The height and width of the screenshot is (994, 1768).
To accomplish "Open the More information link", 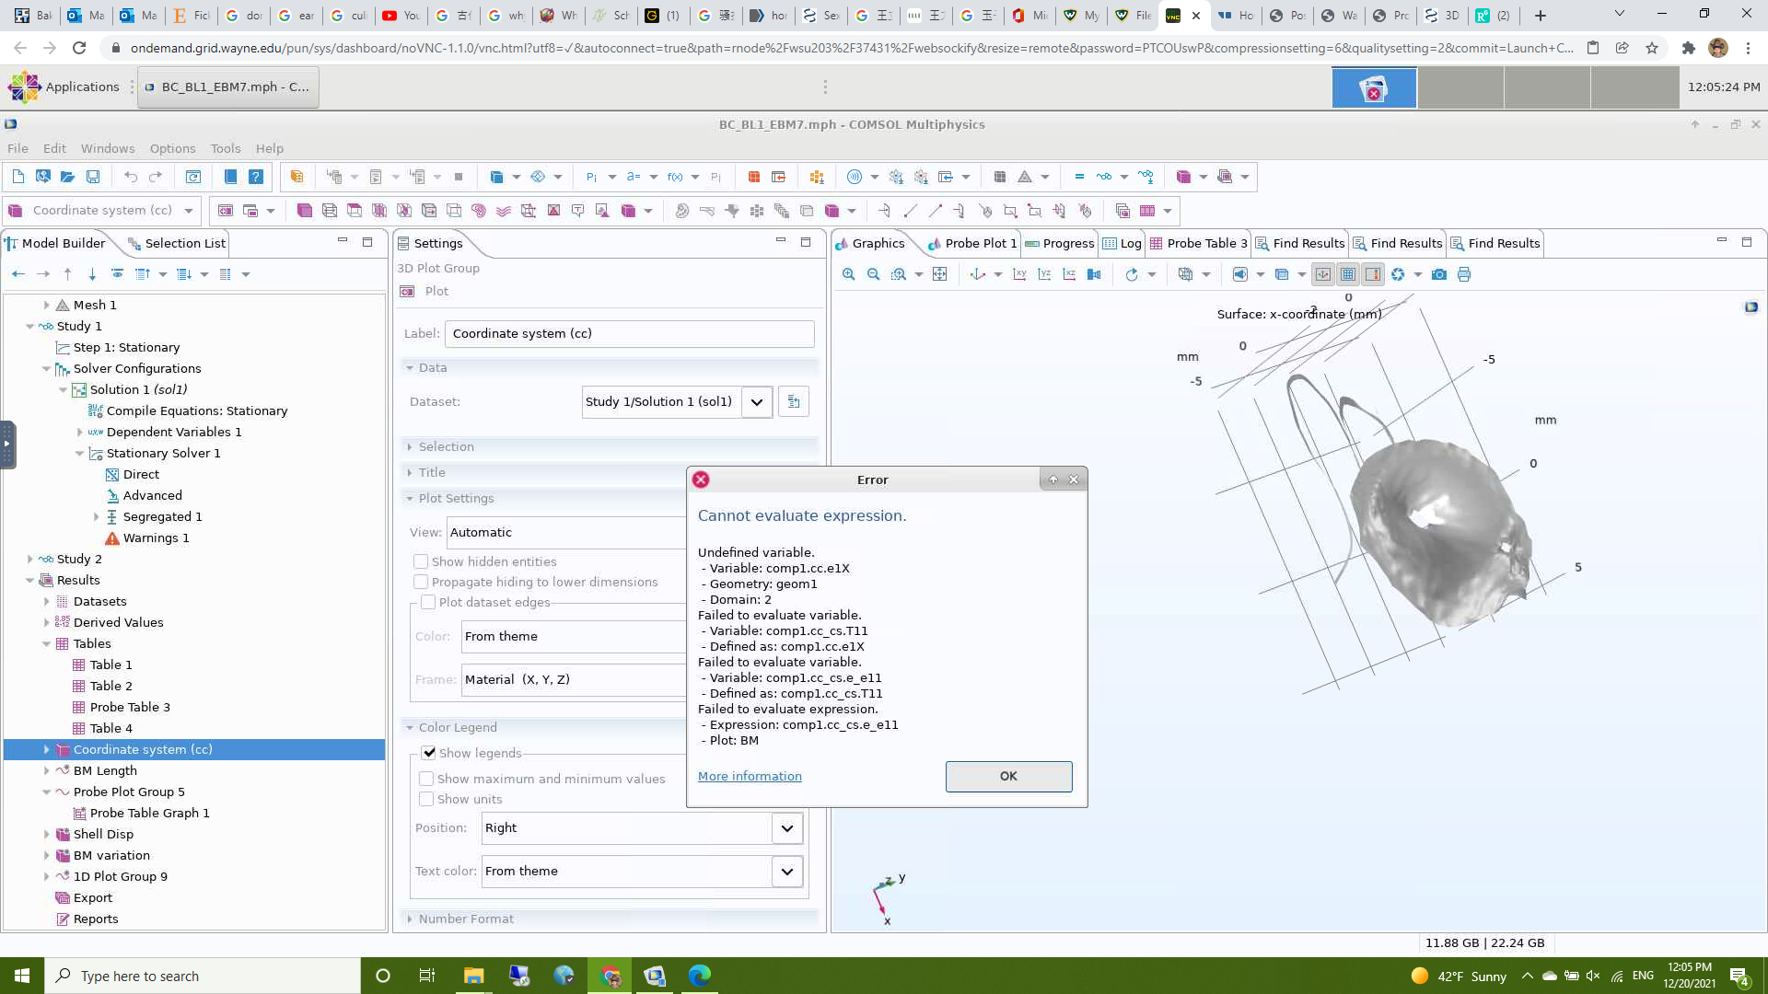I will point(750,776).
